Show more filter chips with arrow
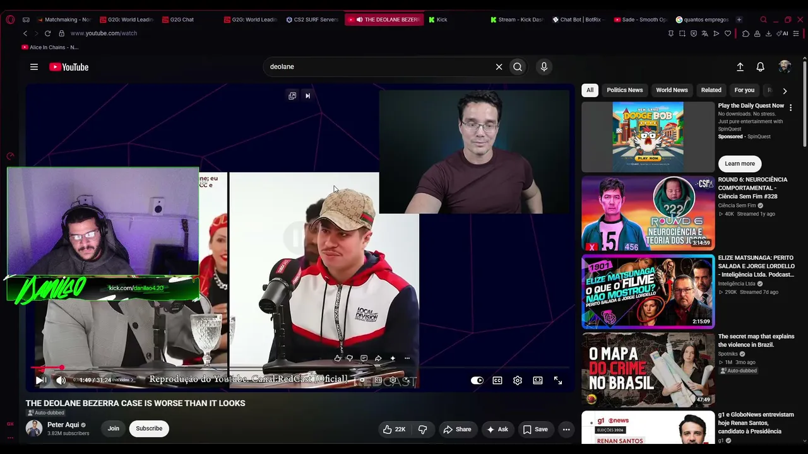This screenshot has height=454, width=808. point(785,91)
